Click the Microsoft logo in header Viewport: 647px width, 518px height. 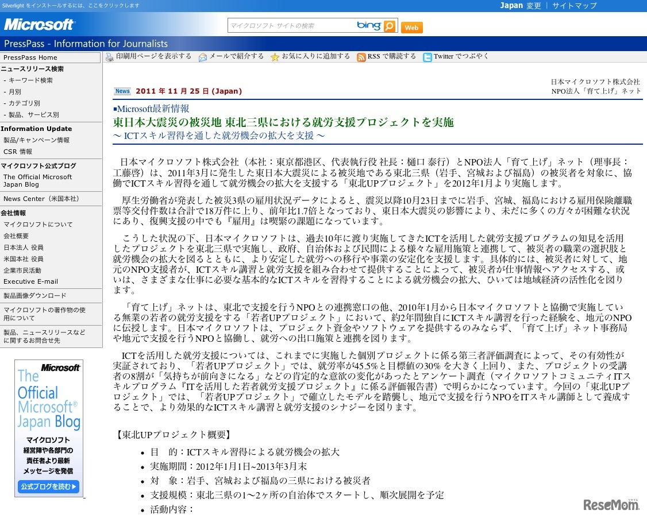coord(39,24)
